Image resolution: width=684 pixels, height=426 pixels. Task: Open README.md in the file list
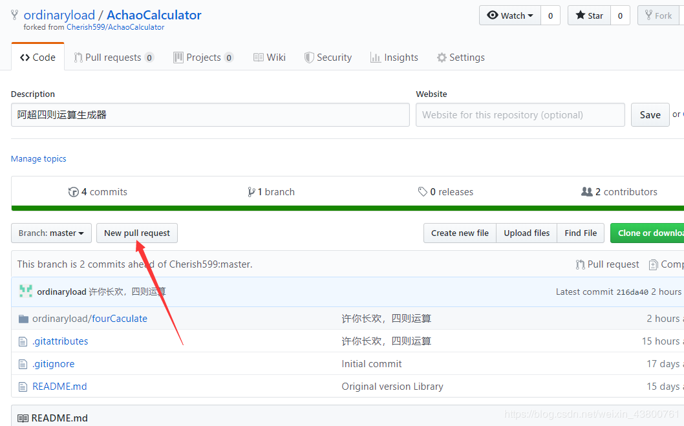click(x=59, y=387)
